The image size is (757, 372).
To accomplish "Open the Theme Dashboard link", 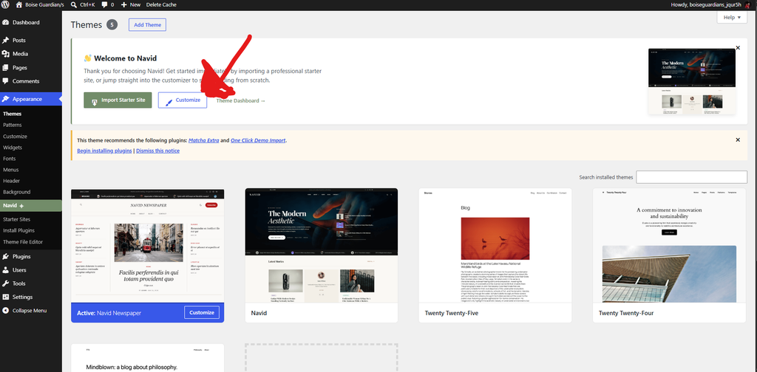I will [x=240, y=100].
